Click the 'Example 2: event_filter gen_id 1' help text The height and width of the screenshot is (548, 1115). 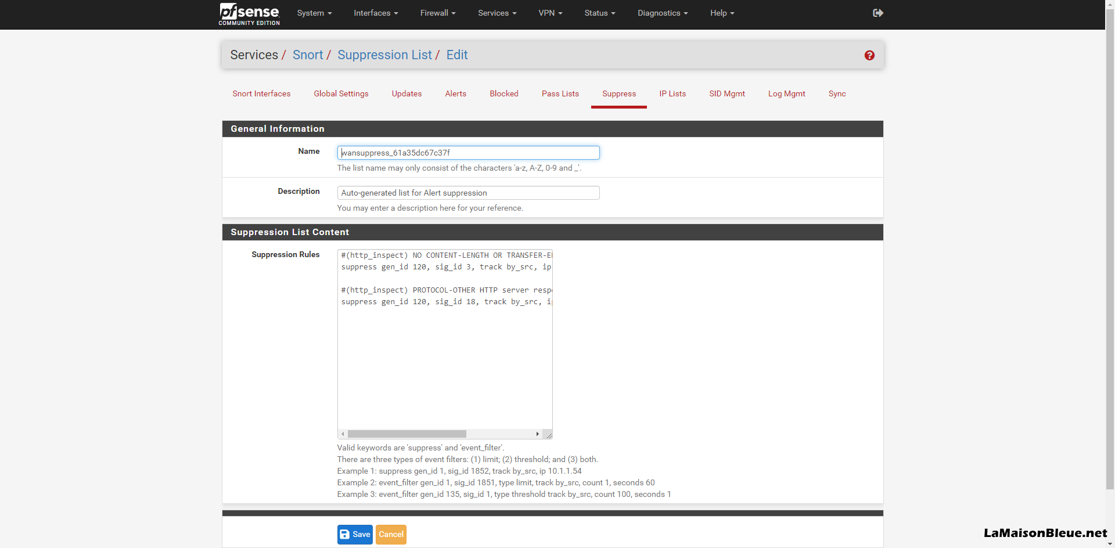pos(496,482)
